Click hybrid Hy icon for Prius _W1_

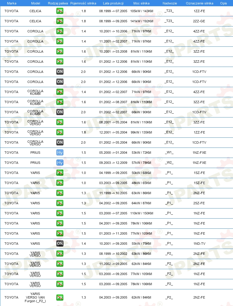click(x=60, y=153)
